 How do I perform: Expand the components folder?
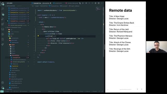15,38
